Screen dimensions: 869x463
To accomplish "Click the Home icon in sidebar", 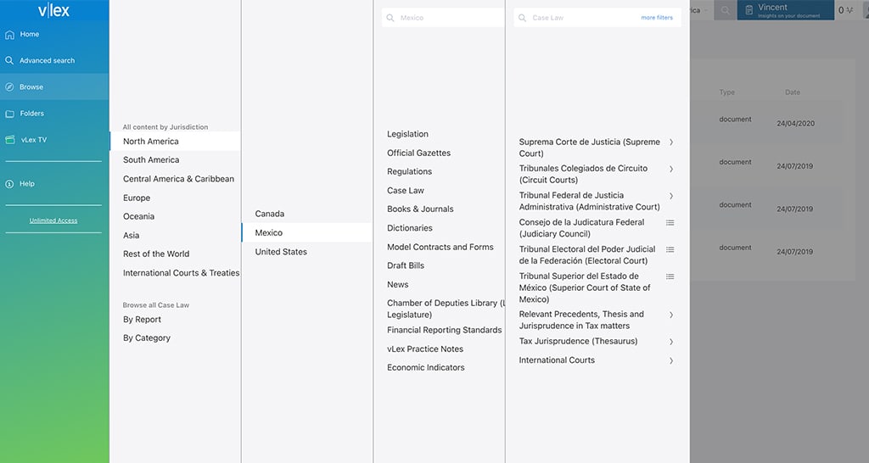I will point(9,35).
